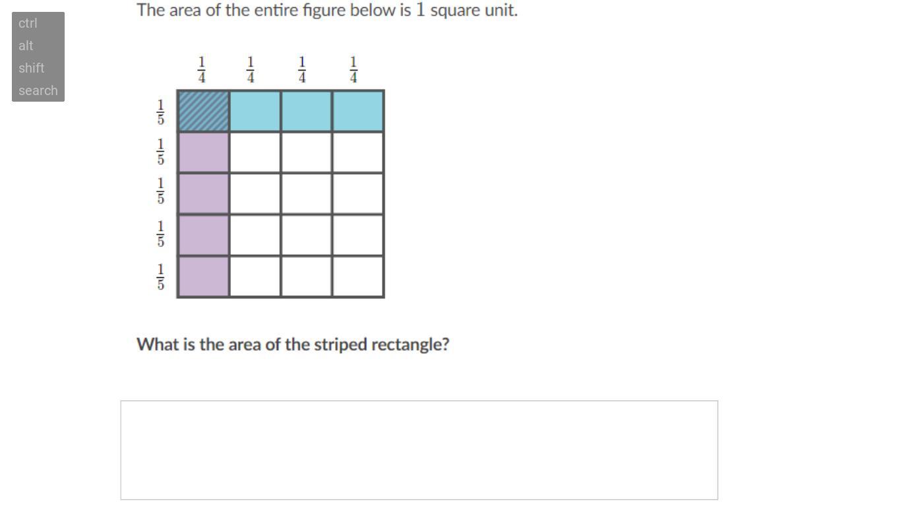Click the question text about the striped rectangle
The image size is (901, 507).
pyautogui.click(x=293, y=345)
